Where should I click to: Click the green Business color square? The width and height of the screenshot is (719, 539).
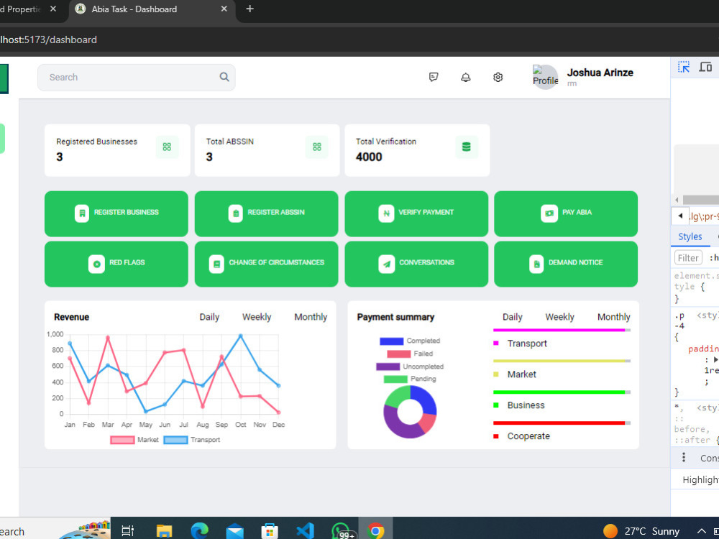[495, 405]
